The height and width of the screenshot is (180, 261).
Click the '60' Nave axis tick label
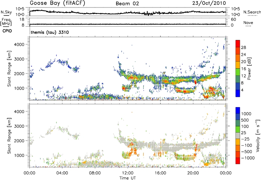coord(233,19)
